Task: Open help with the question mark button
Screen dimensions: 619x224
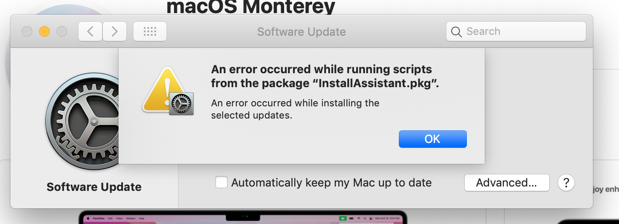Action: 566,183
